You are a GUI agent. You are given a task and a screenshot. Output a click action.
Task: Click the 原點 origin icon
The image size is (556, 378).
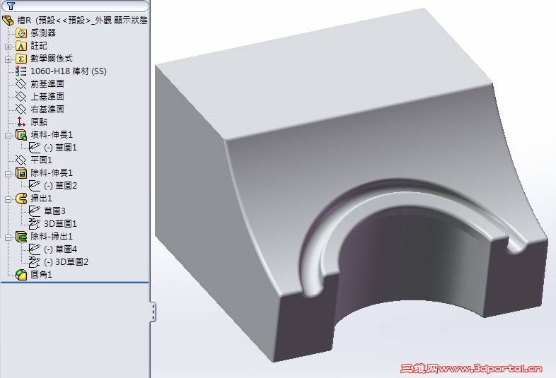[21, 122]
